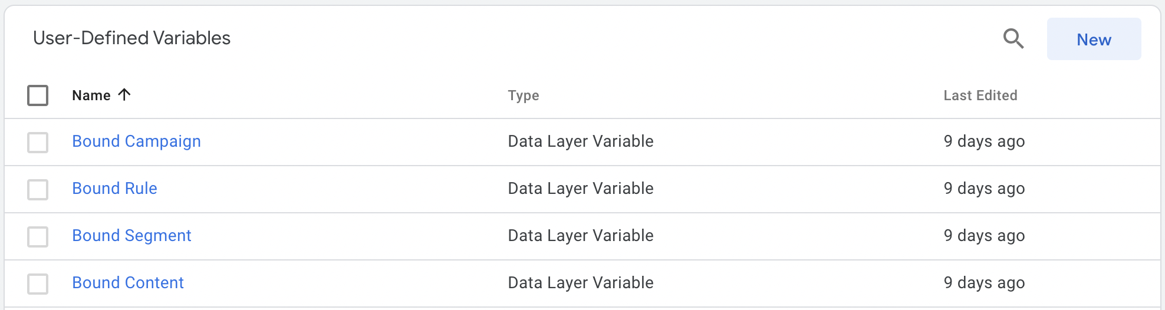Open the Bound Segment variable link
This screenshot has height=310, width=1165.
(131, 236)
